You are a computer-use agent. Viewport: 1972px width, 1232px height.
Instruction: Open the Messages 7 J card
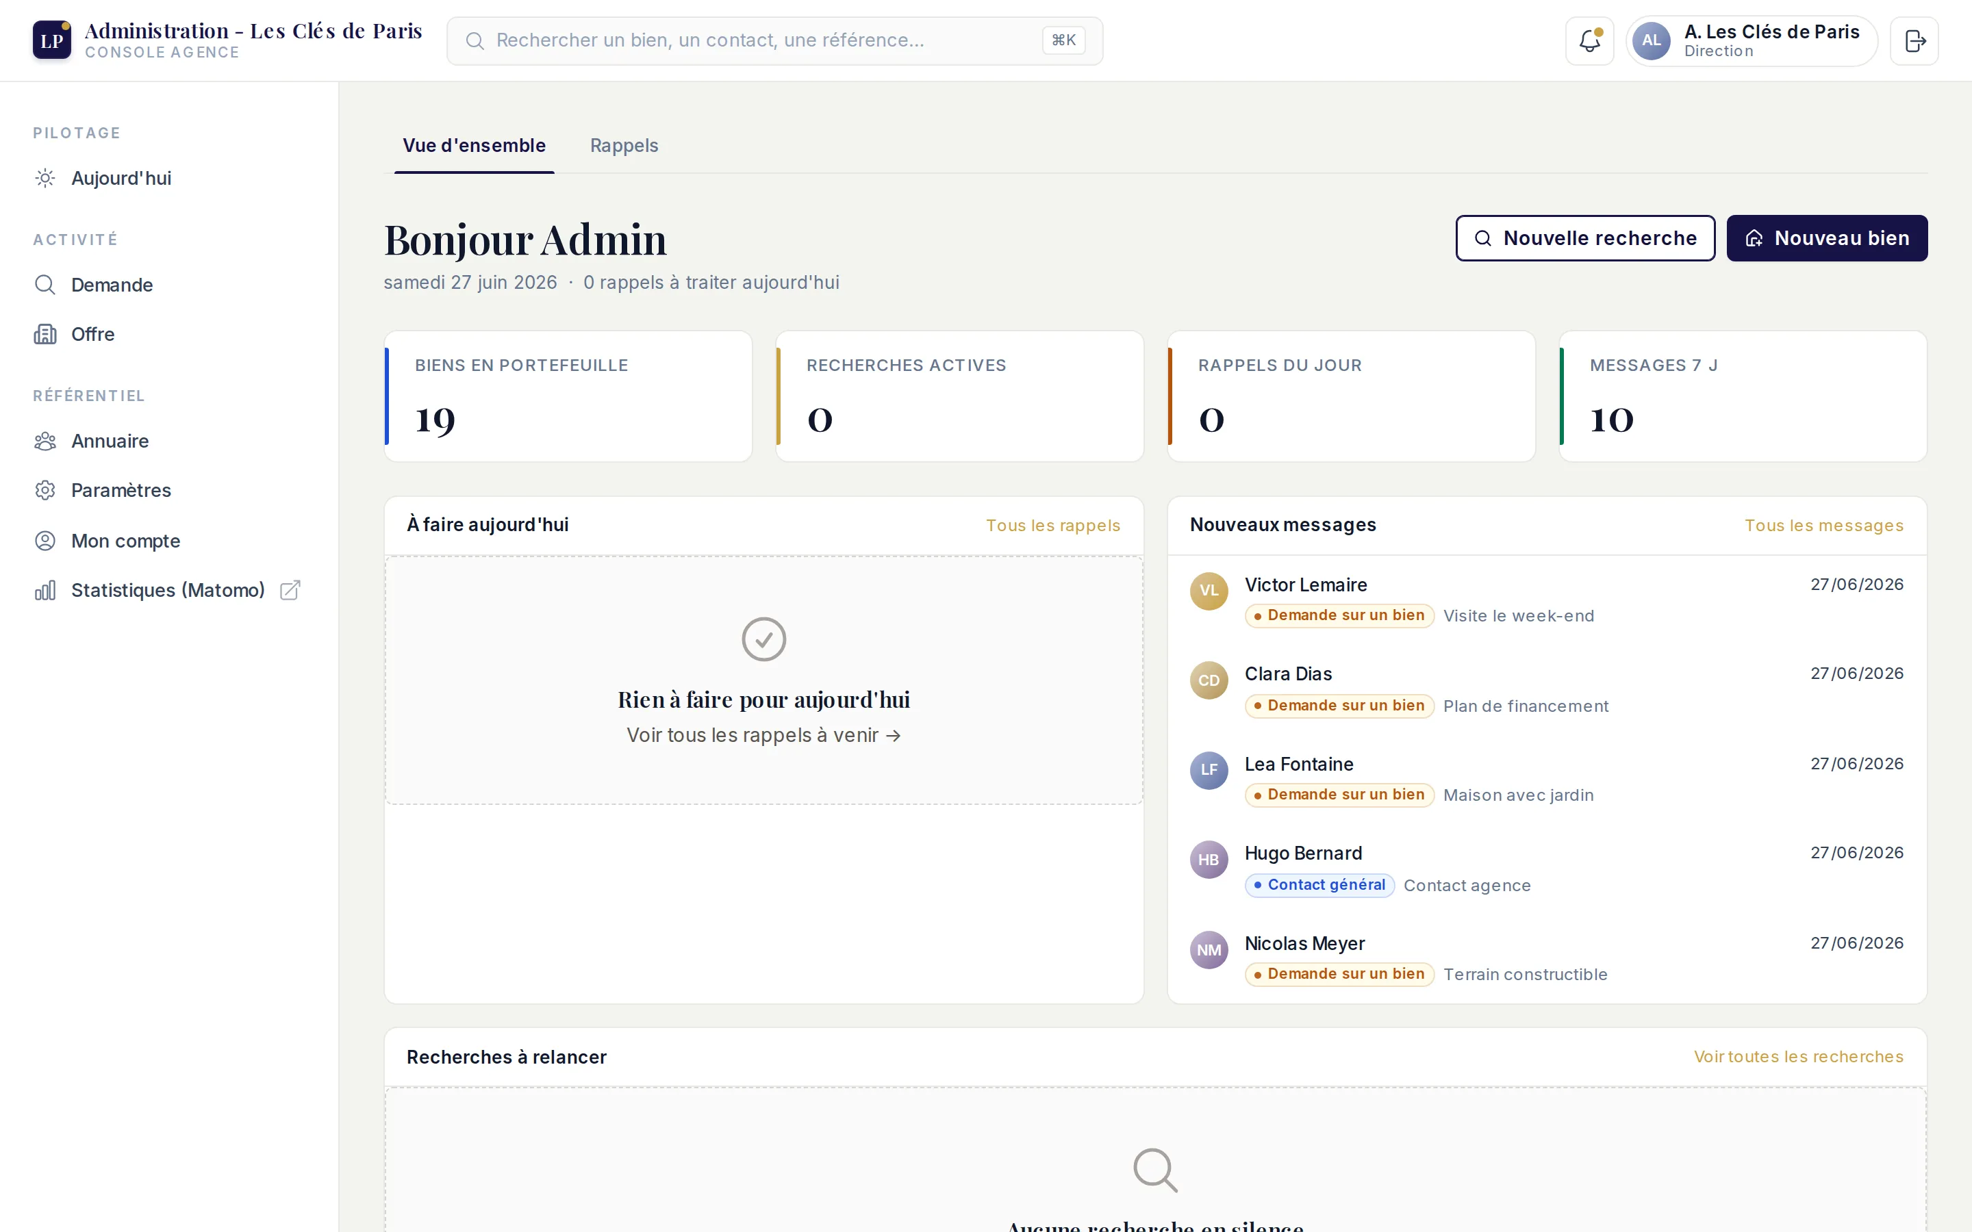click(x=1743, y=396)
